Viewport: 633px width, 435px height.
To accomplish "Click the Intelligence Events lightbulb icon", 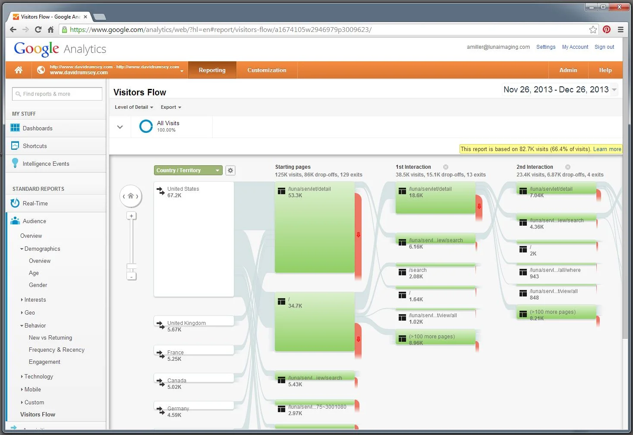I will click(15, 163).
